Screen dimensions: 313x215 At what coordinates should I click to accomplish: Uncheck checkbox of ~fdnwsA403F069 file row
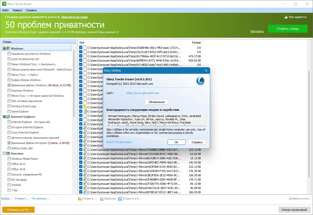coord(81,166)
